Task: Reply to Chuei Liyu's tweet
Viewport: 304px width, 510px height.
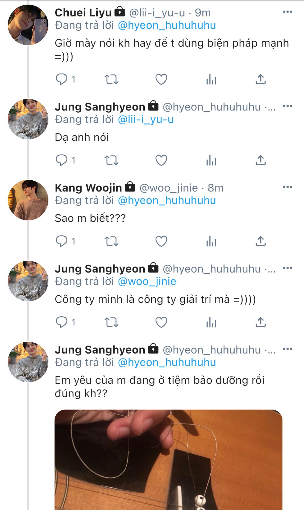Action: tap(61, 79)
